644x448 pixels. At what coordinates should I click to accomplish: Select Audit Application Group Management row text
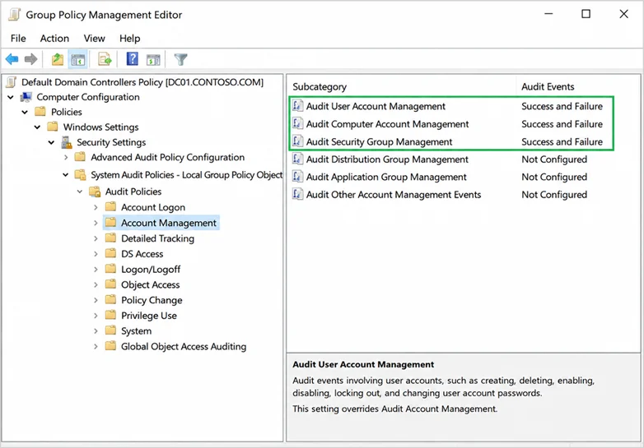[x=386, y=177]
